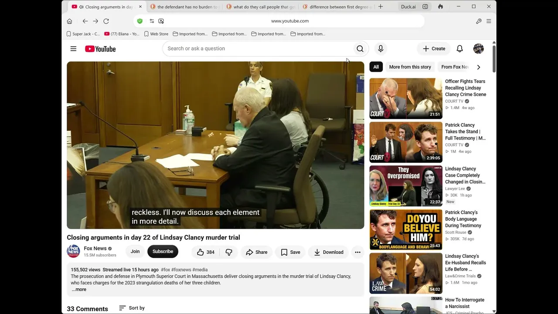Show more video actions (three dots)
The image size is (558, 314).
point(357,252)
